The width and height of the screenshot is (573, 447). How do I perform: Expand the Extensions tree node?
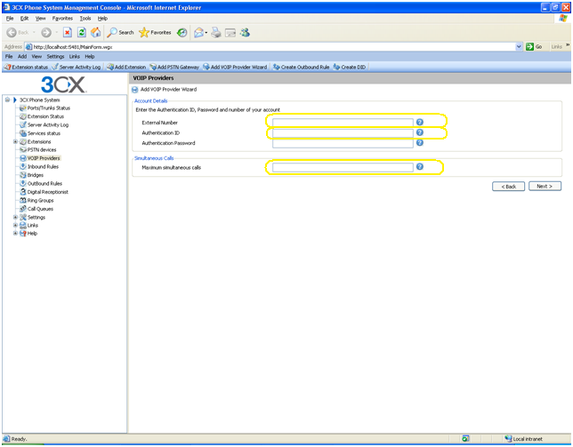point(15,142)
